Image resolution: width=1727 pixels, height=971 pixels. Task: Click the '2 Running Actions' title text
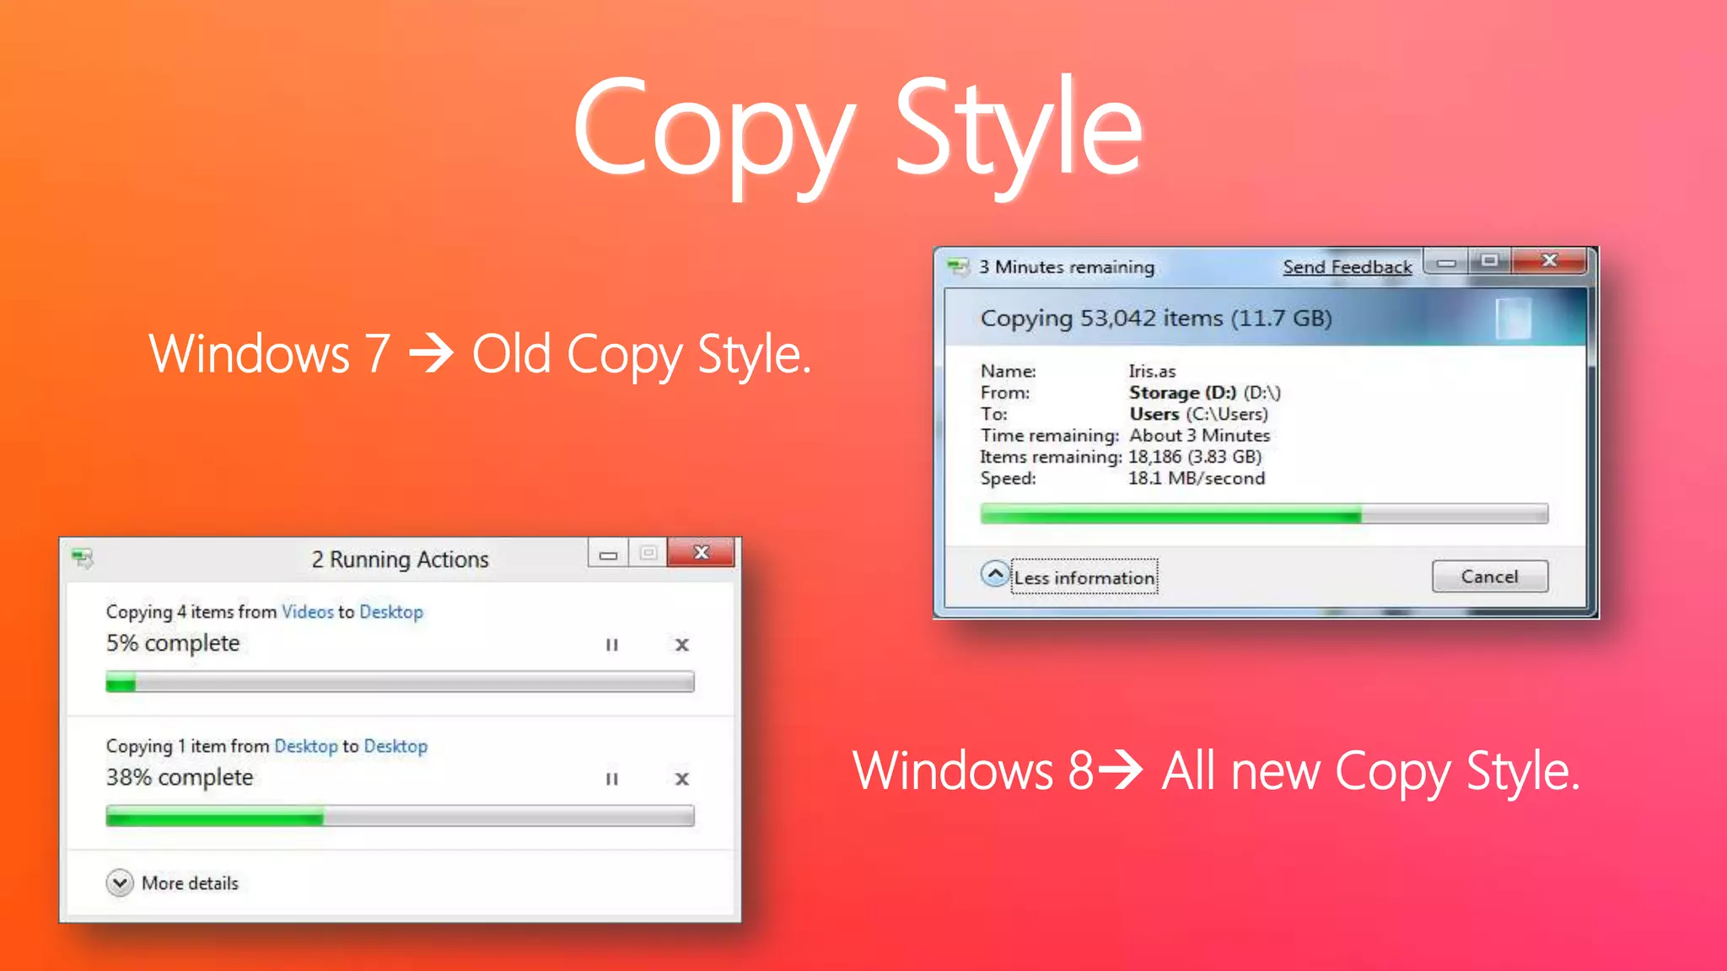click(x=400, y=560)
